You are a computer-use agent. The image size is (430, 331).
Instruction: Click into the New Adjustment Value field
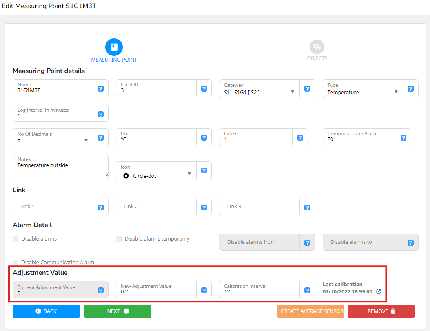pyautogui.click(x=156, y=290)
